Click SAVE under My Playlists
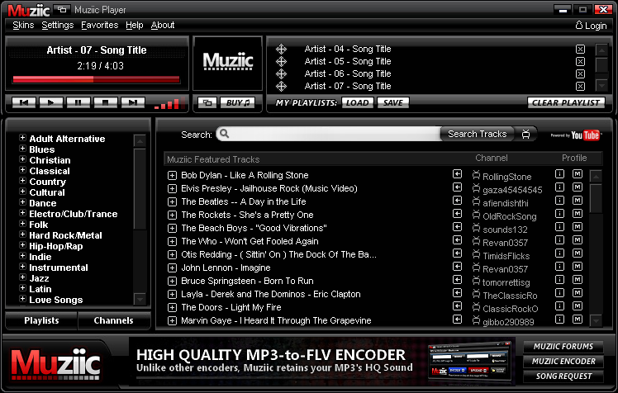This screenshot has width=618, height=393. (x=393, y=102)
